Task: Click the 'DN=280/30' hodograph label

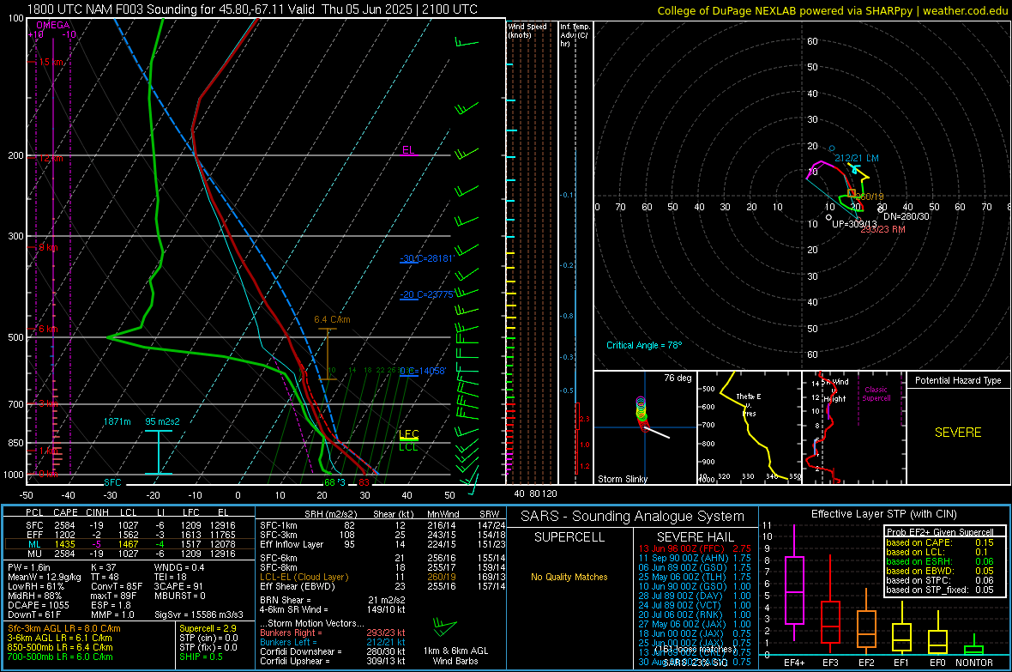Action: [907, 216]
